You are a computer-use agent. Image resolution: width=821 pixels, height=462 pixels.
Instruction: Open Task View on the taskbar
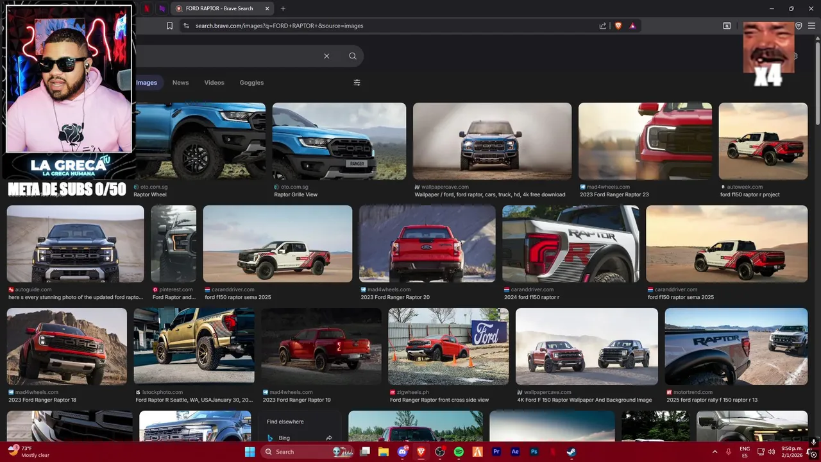(366, 452)
